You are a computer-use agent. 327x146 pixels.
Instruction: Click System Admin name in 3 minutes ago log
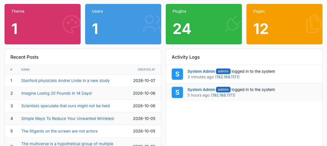pos(201,71)
